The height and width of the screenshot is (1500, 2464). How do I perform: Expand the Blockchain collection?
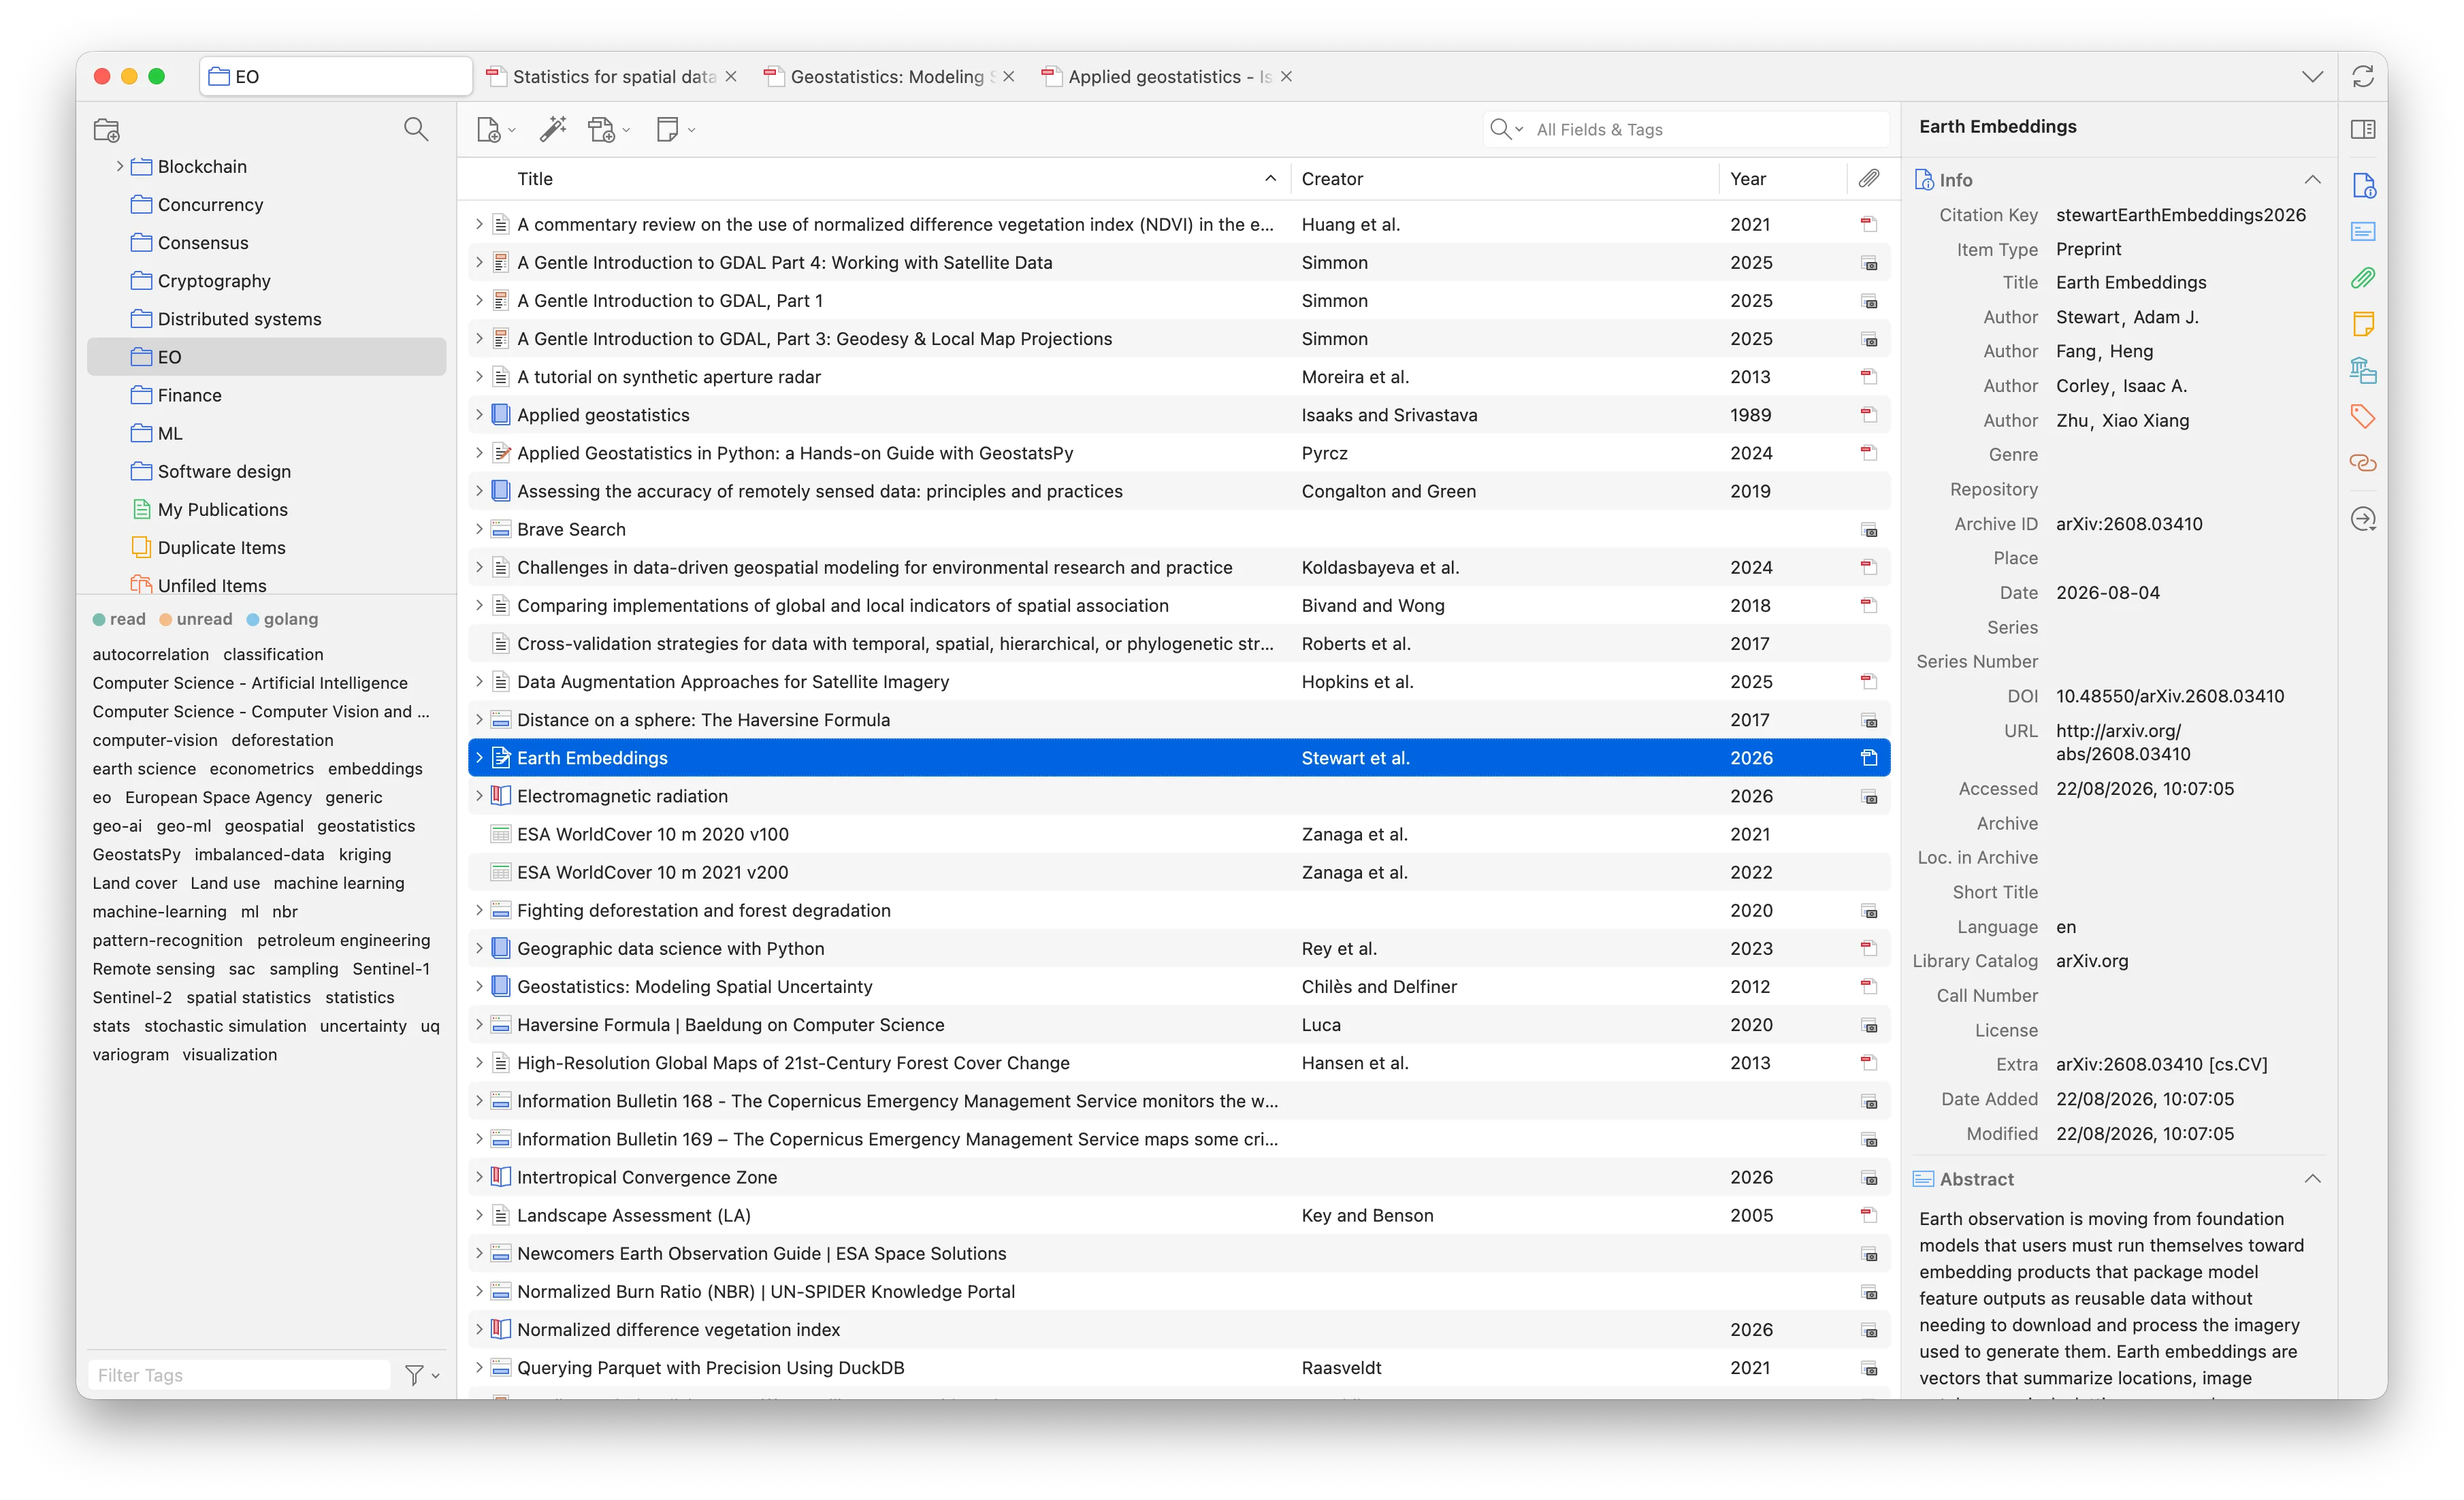[x=120, y=166]
